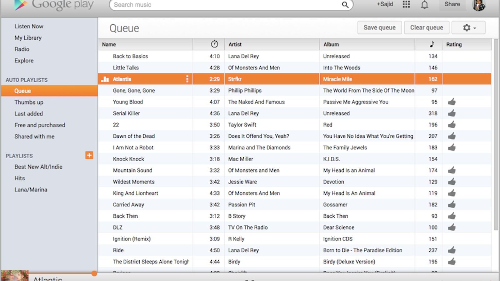Open the Last added playlist

point(28,114)
